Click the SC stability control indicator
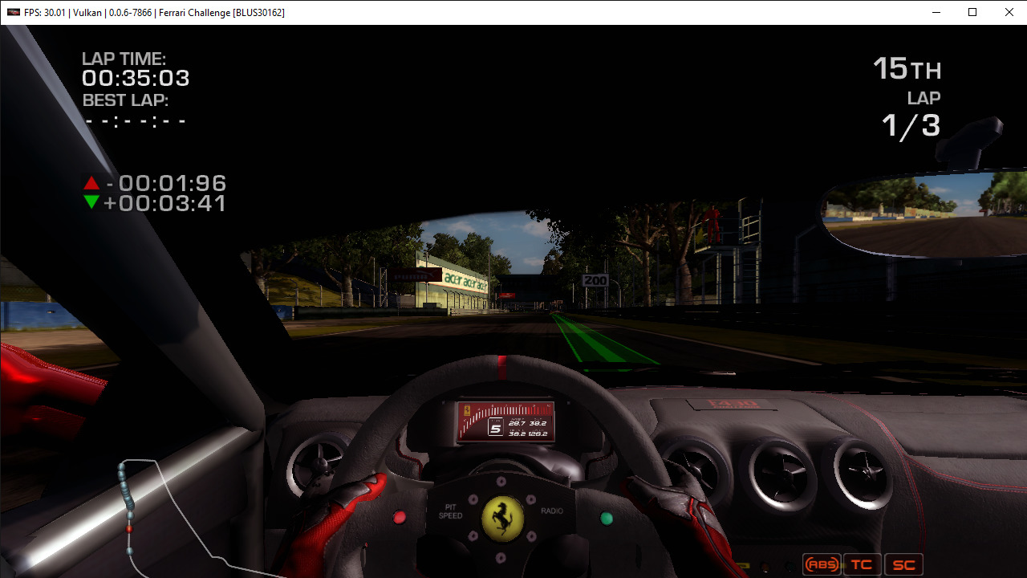The image size is (1027, 578). [903, 564]
